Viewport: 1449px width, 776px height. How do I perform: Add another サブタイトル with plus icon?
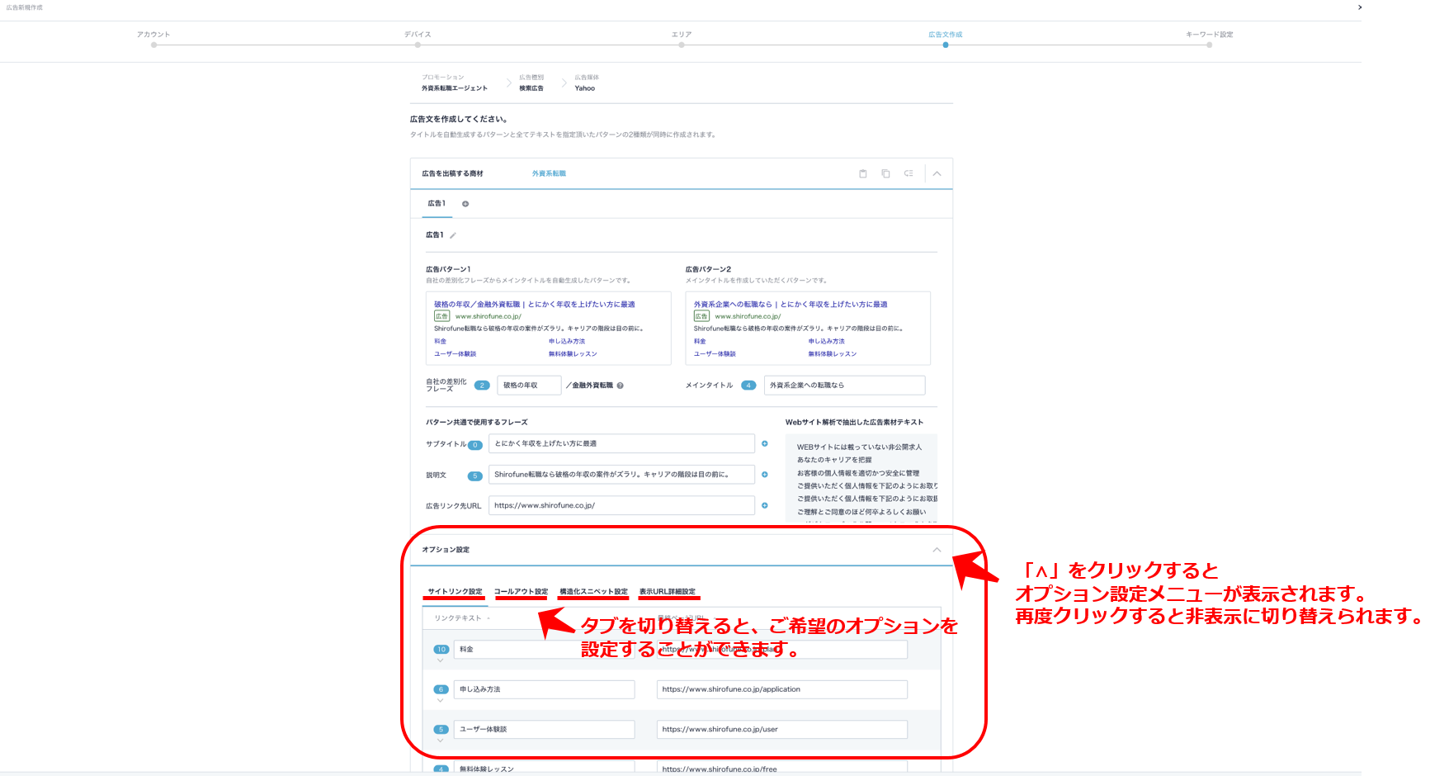tap(765, 444)
